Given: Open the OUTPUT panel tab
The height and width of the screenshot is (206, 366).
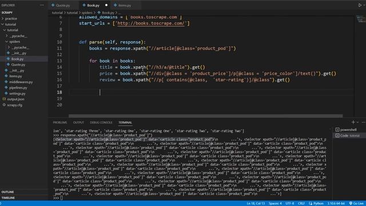Looking at the screenshot, I should [78, 122].
